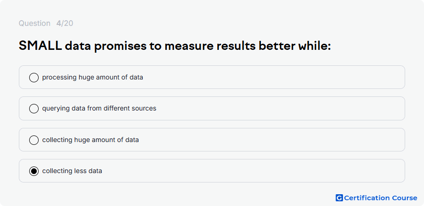
Task: Choose the 'collecting huge amount of data' radio button
Action: (x=34, y=140)
